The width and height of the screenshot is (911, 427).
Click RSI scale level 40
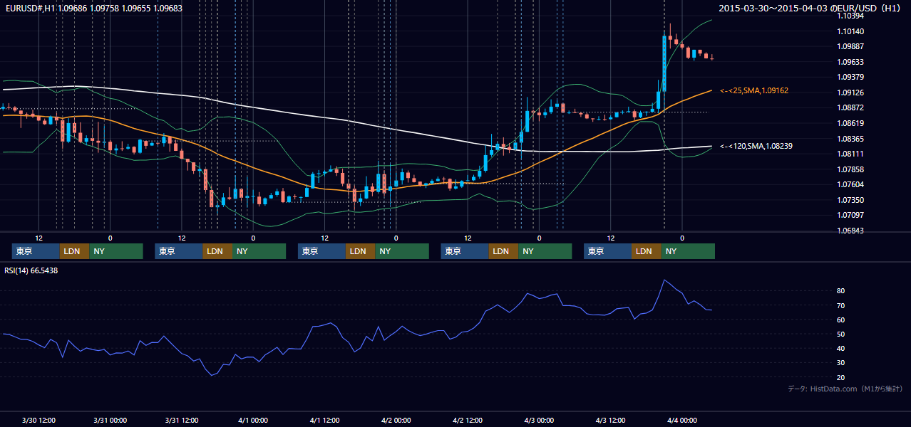pos(841,348)
